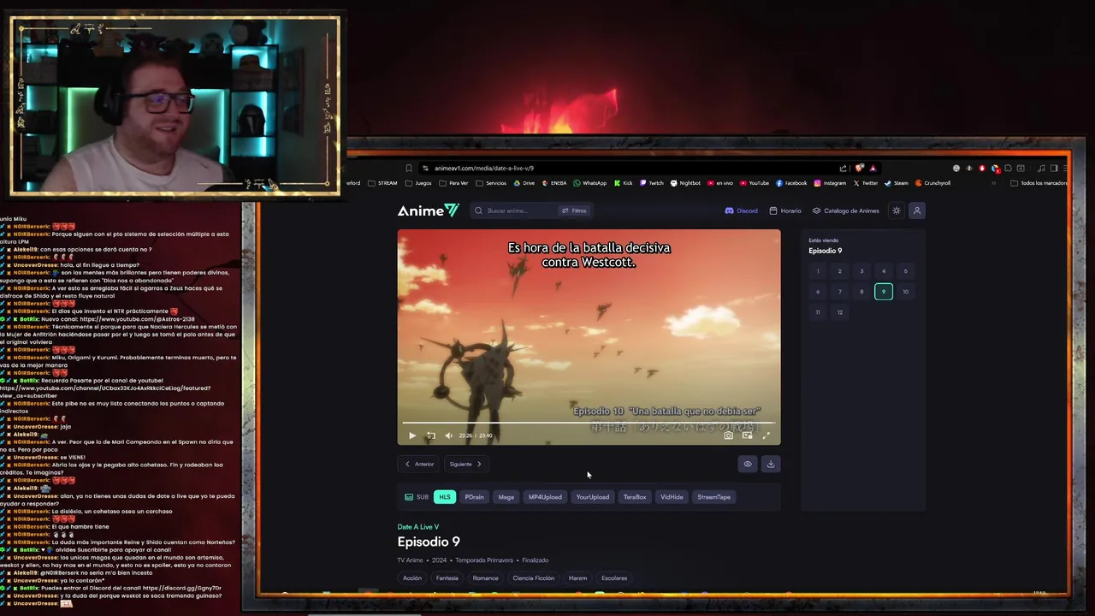Open the WhatsApp bookmark
1095x616 pixels.
[x=590, y=183]
